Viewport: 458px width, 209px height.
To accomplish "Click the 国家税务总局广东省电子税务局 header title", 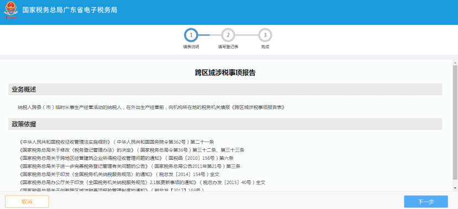I will [x=70, y=10].
